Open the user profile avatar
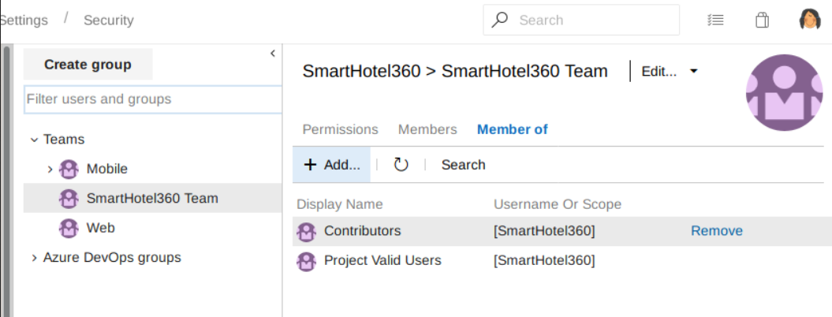 tap(810, 20)
